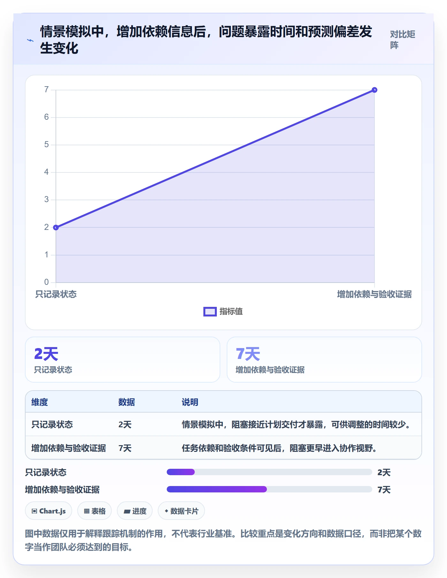
Task: Click the 7天 cell in the table
Action: coord(125,448)
